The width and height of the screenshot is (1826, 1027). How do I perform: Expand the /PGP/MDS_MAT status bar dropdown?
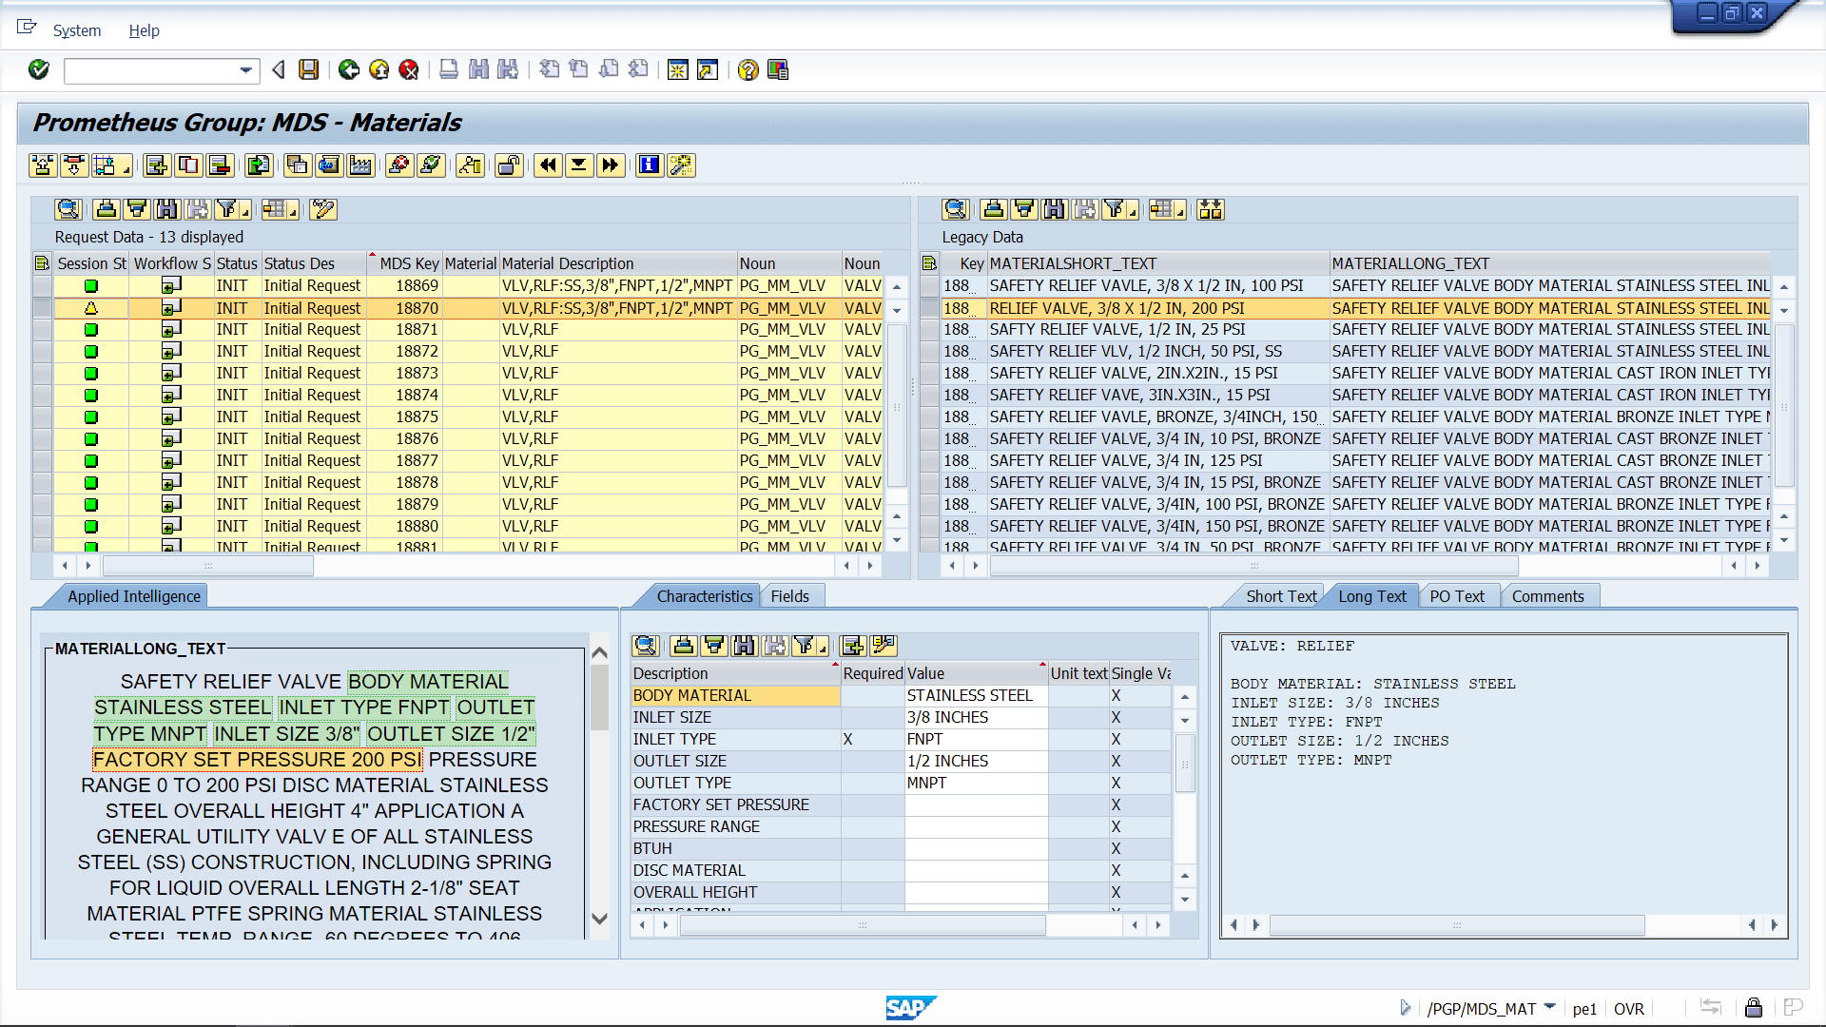coord(1550,1007)
